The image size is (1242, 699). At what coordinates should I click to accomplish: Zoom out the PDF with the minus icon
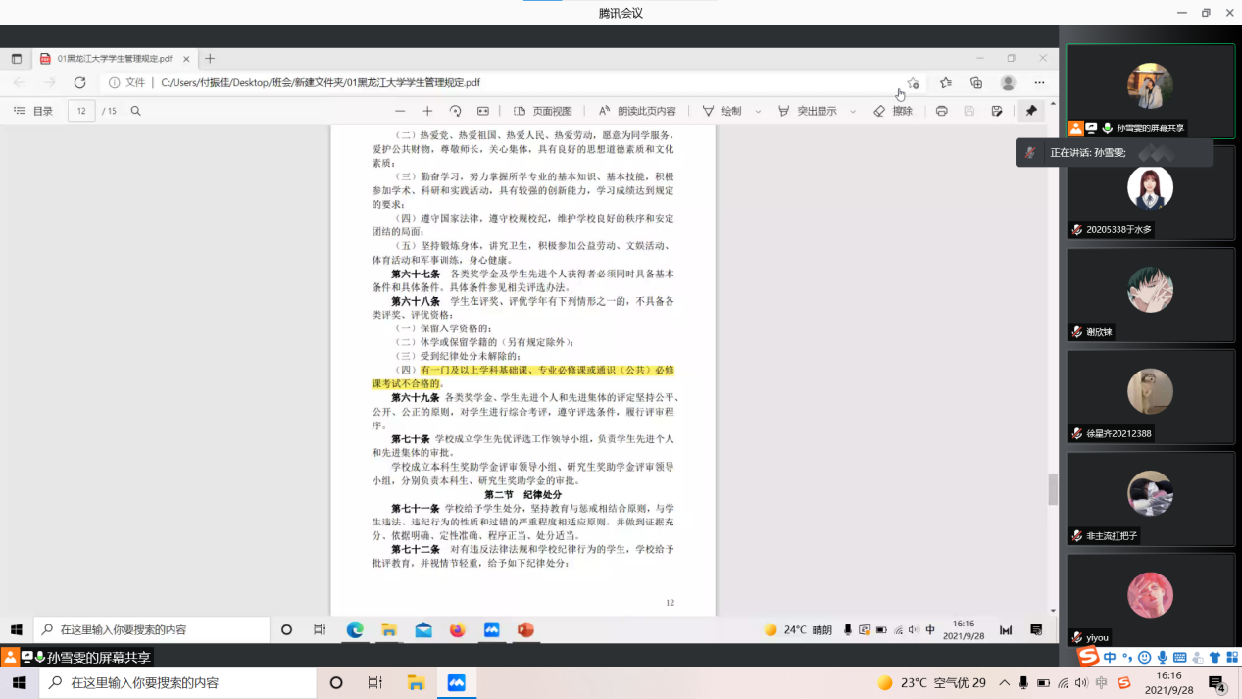point(400,111)
